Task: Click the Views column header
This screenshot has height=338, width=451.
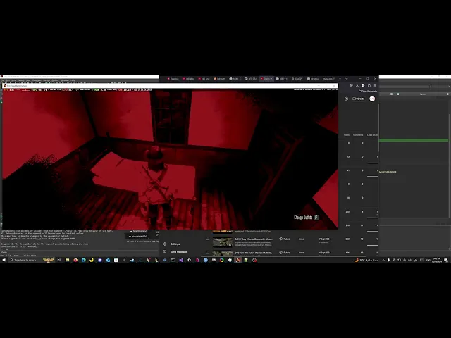Action: pyautogui.click(x=347, y=134)
